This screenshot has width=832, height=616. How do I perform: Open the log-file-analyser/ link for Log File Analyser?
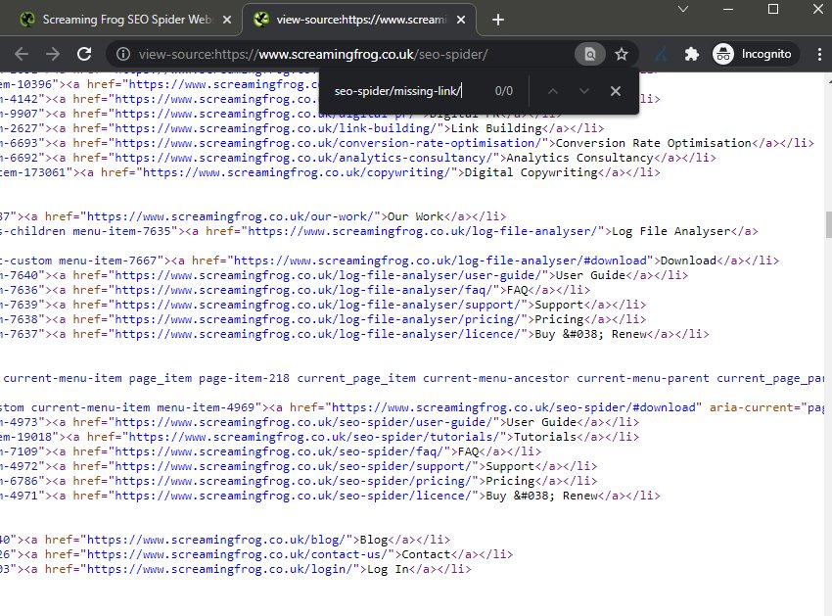pyautogui.click(x=423, y=231)
